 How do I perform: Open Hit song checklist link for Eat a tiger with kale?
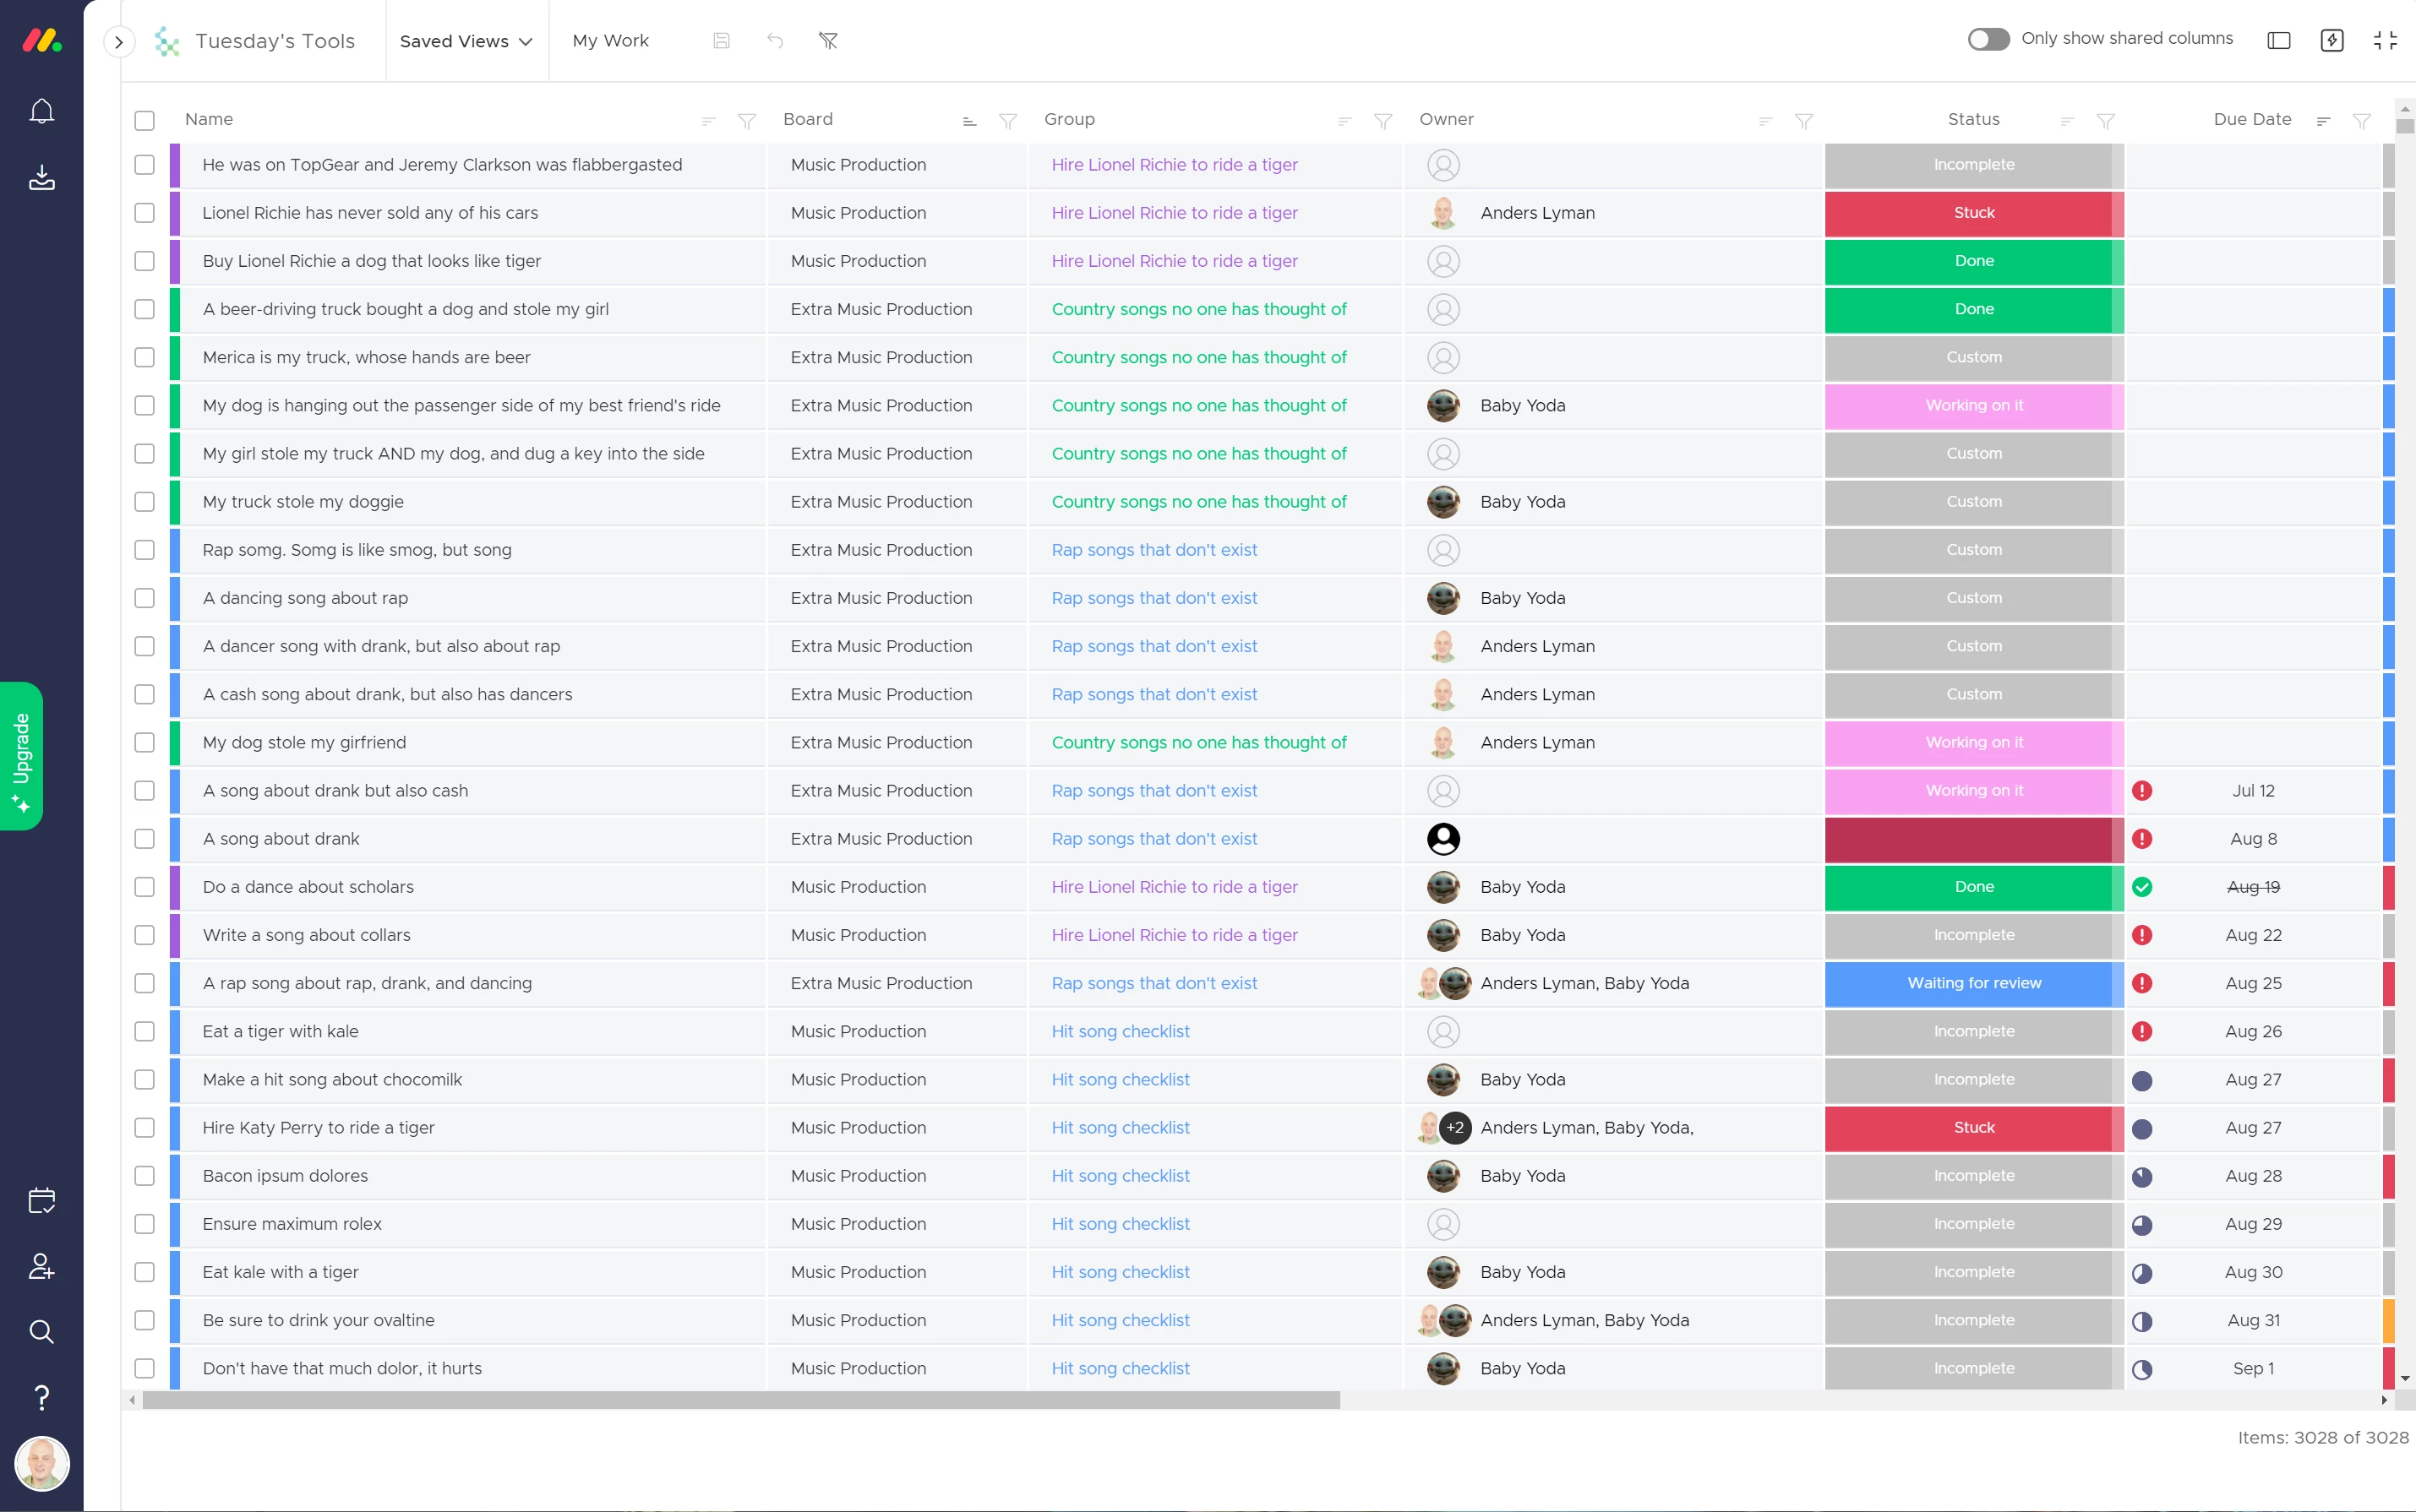1121,1031
